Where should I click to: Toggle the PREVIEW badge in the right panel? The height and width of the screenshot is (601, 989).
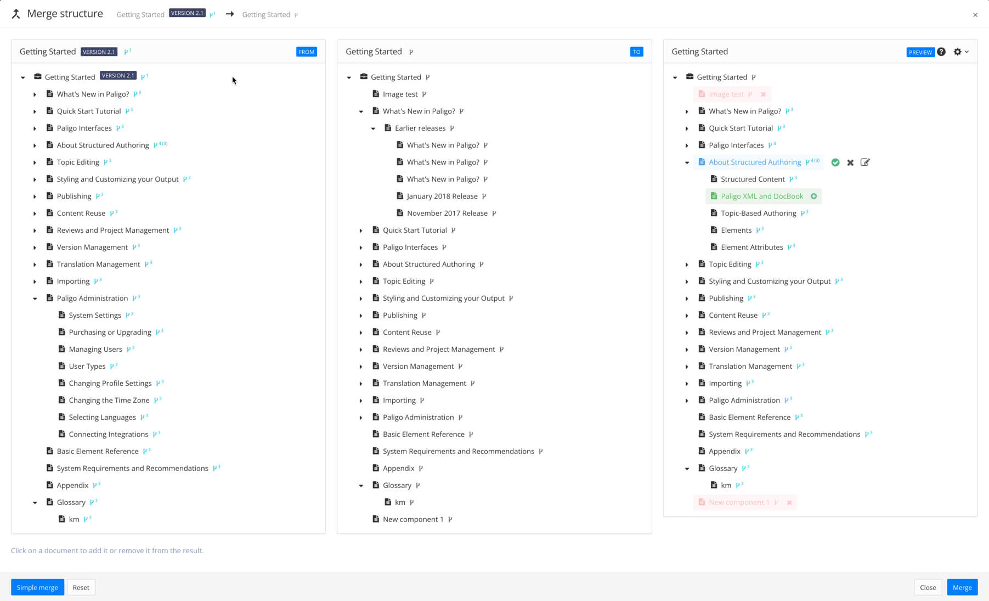(x=920, y=52)
